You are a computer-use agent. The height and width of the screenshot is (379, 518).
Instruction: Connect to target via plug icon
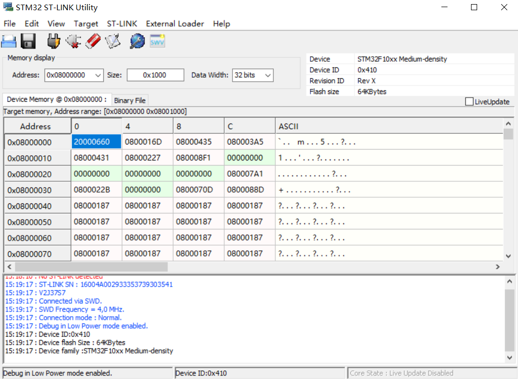(53, 41)
